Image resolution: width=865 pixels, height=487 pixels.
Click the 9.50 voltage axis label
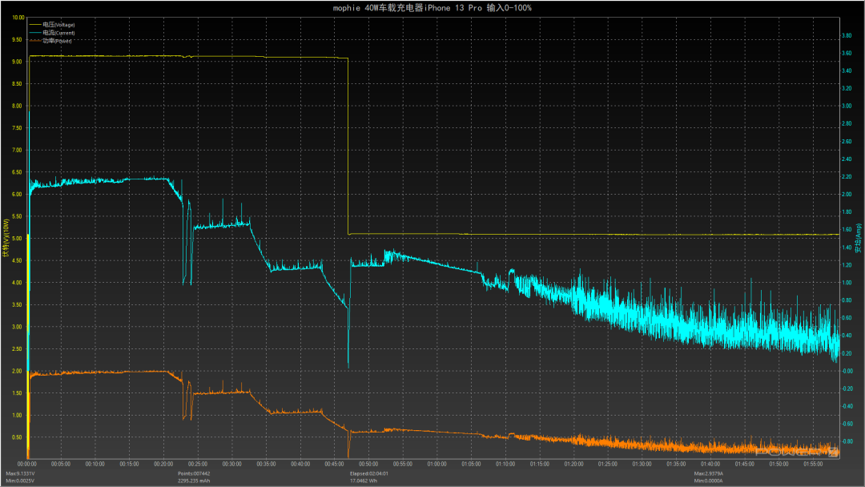point(17,40)
